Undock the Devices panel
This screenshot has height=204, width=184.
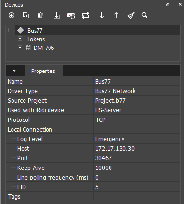click(x=168, y=5)
